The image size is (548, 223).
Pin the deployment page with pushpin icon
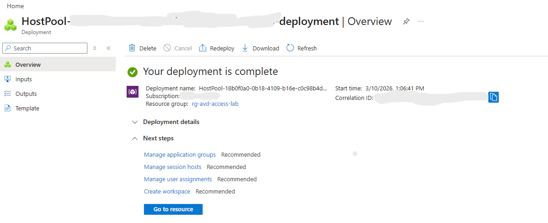pos(406,21)
